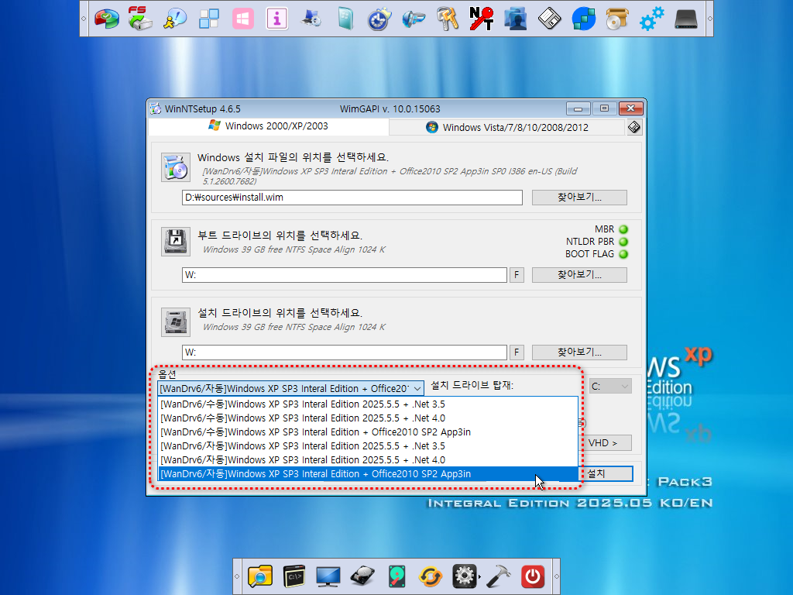
Task: Launch the keys password tool icon
Action: pos(448,19)
